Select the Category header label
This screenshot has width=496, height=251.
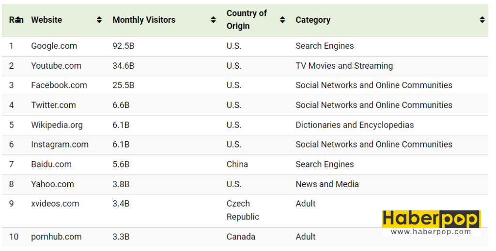[313, 20]
